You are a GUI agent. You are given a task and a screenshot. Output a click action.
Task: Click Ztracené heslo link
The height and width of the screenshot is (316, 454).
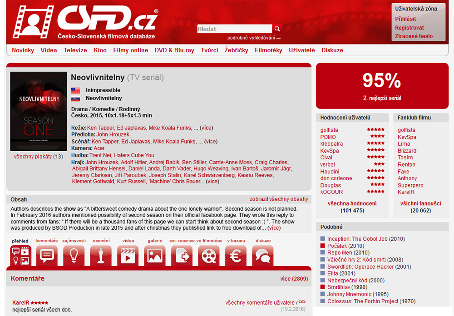coord(414,36)
